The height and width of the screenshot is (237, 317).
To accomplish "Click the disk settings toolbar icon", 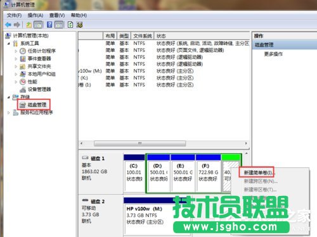I will 79,25.
